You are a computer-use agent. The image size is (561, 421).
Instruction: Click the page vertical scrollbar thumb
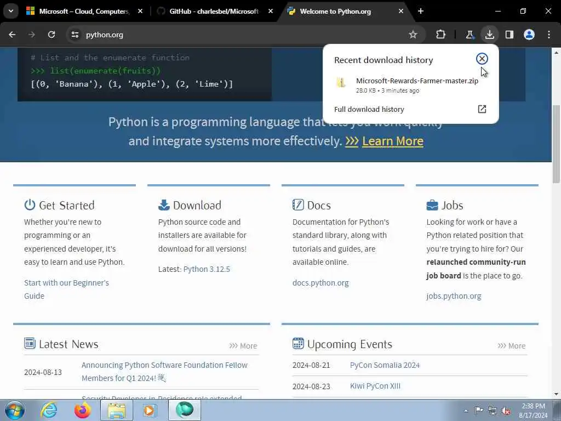557,143
